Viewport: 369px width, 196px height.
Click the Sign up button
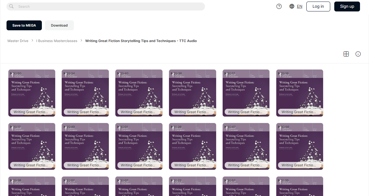(x=347, y=6)
